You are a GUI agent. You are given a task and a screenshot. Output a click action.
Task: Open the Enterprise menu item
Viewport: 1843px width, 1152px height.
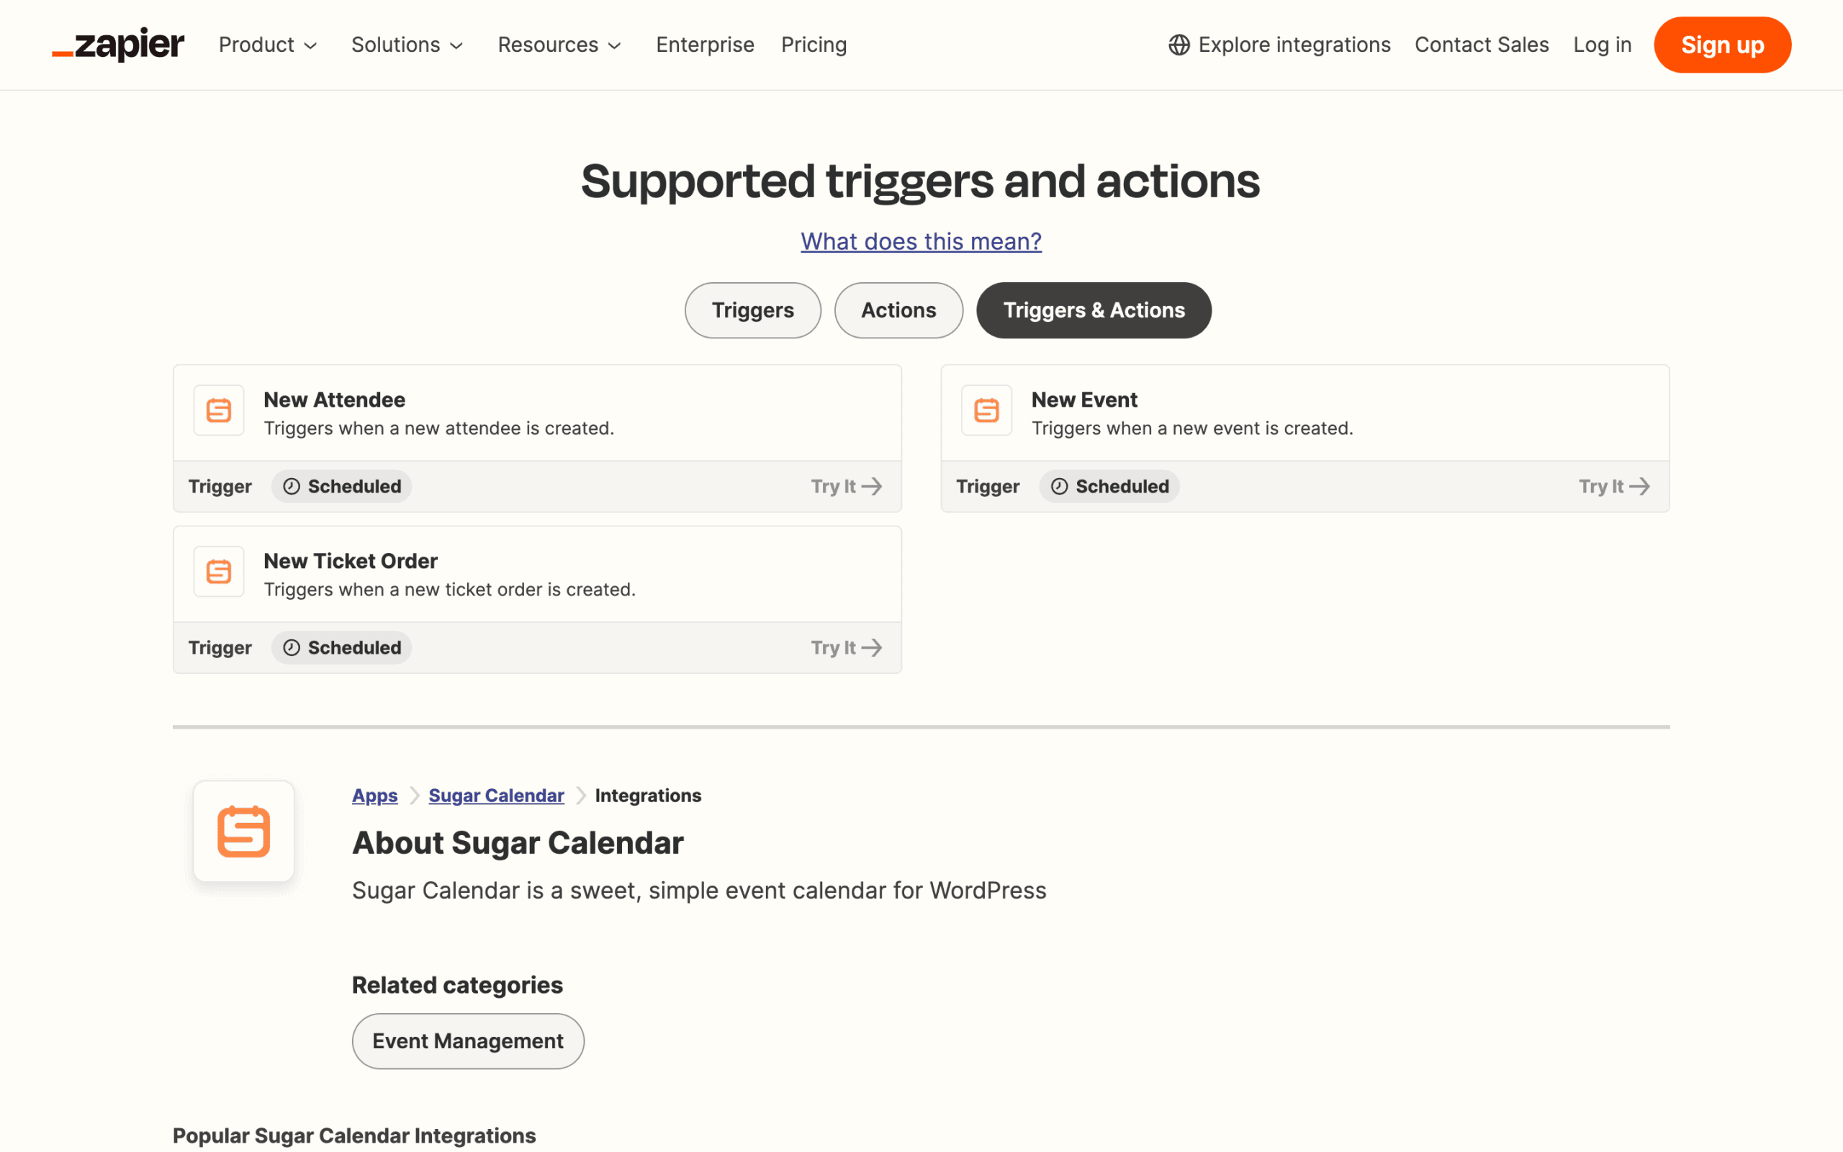coord(705,45)
